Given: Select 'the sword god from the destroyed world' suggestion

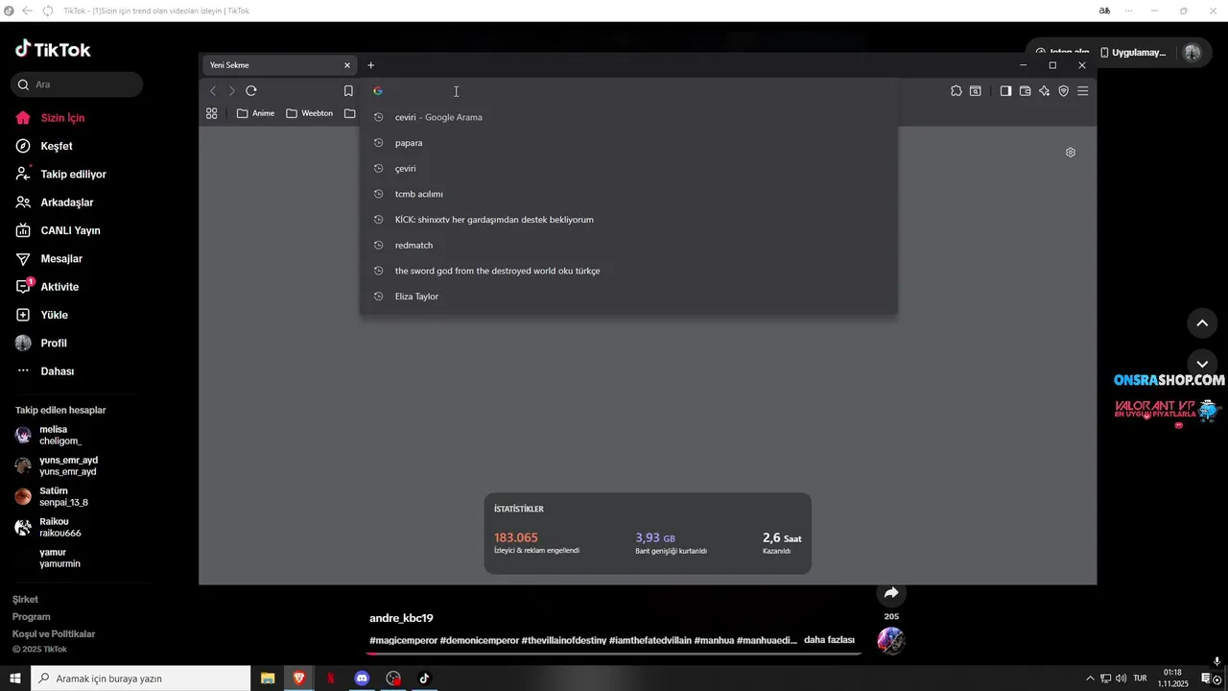Looking at the screenshot, I should coord(628,271).
